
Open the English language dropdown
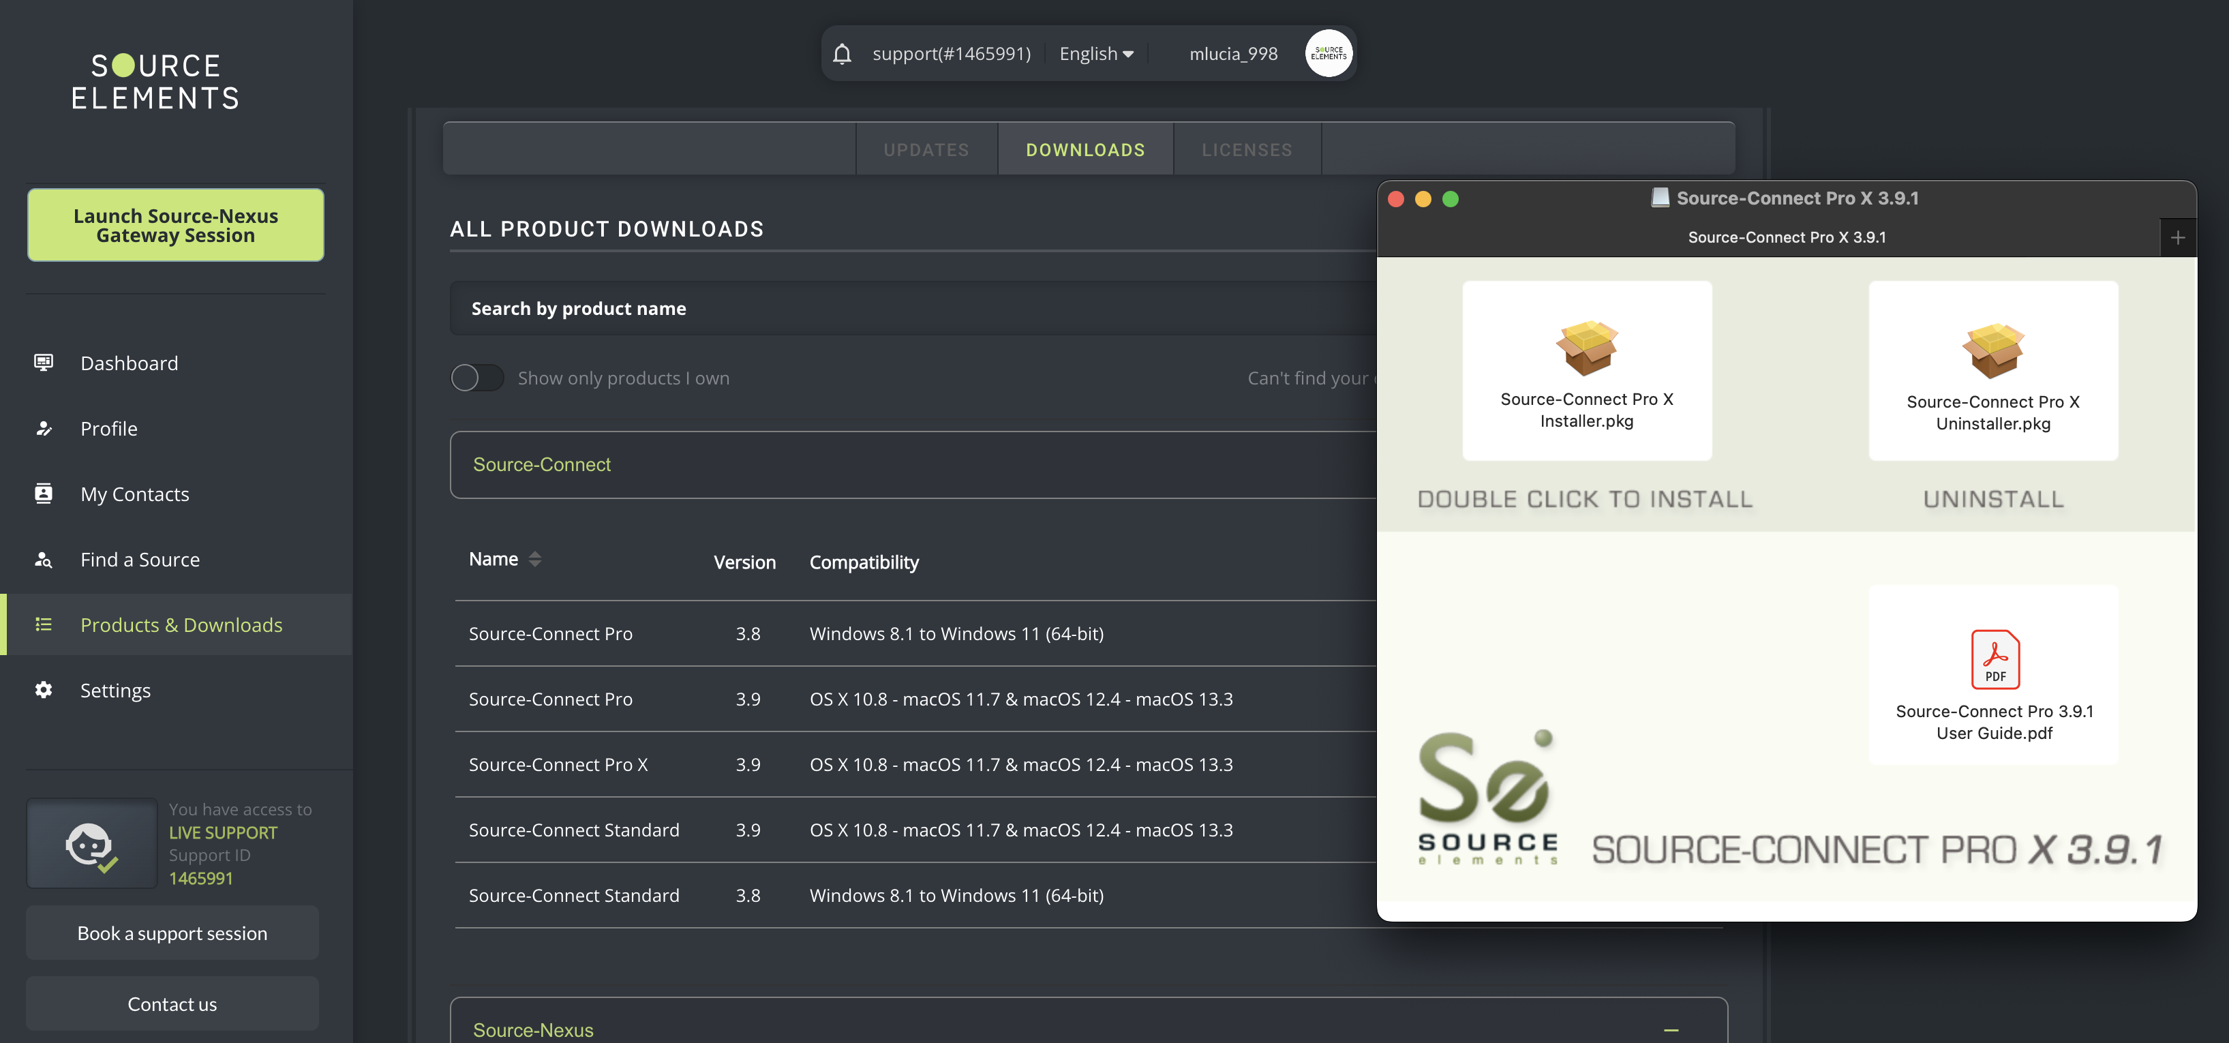(1095, 54)
